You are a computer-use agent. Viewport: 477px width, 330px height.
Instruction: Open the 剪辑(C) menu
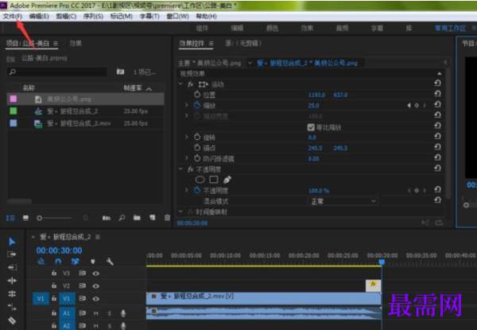click(x=66, y=17)
